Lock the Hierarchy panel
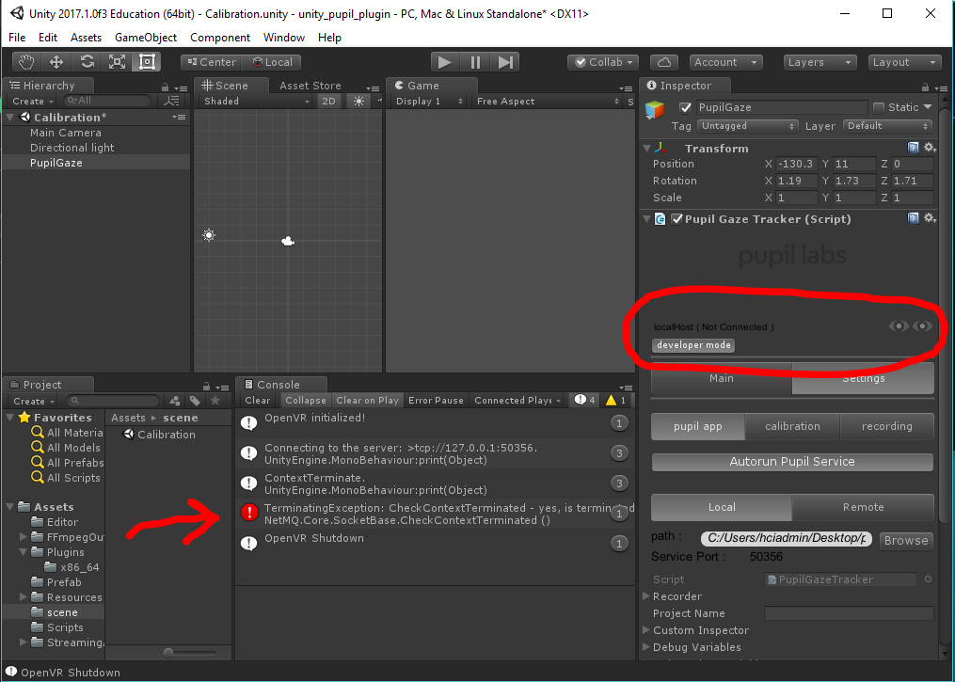This screenshot has width=955, height=682. click(165, 87)
